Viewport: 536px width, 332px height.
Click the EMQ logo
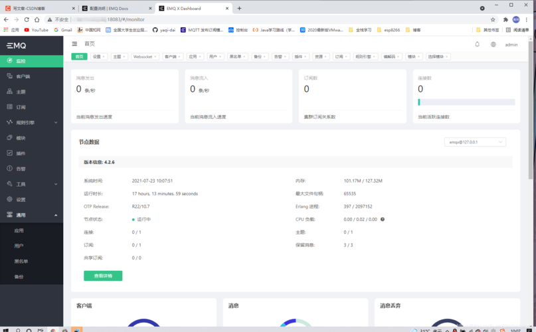pyautogui.click(x=17, y=45)
